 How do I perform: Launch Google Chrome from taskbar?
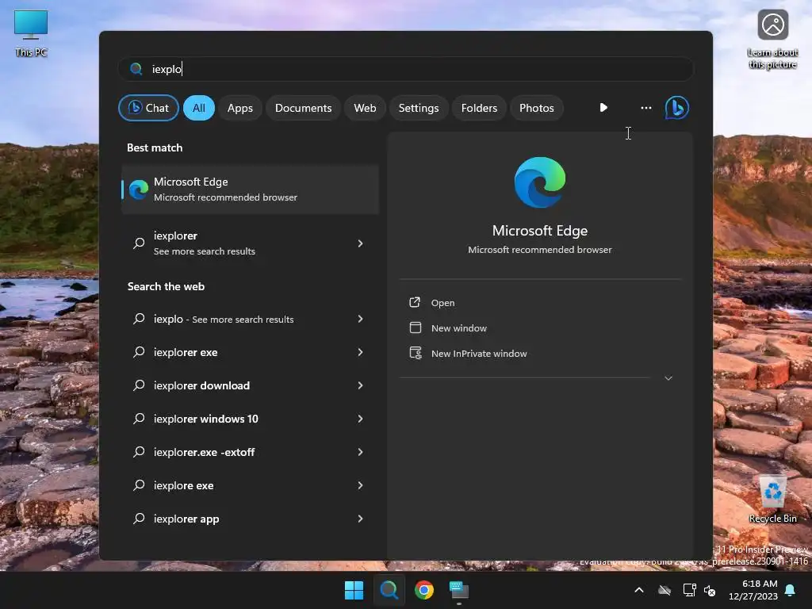coord(424,590)
